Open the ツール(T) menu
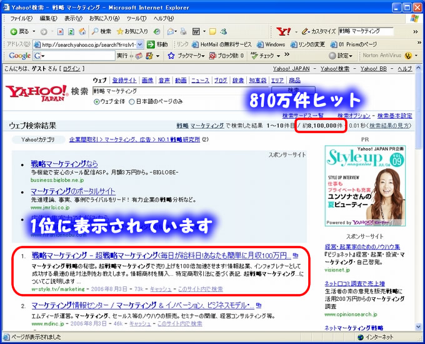 point(136,18)
